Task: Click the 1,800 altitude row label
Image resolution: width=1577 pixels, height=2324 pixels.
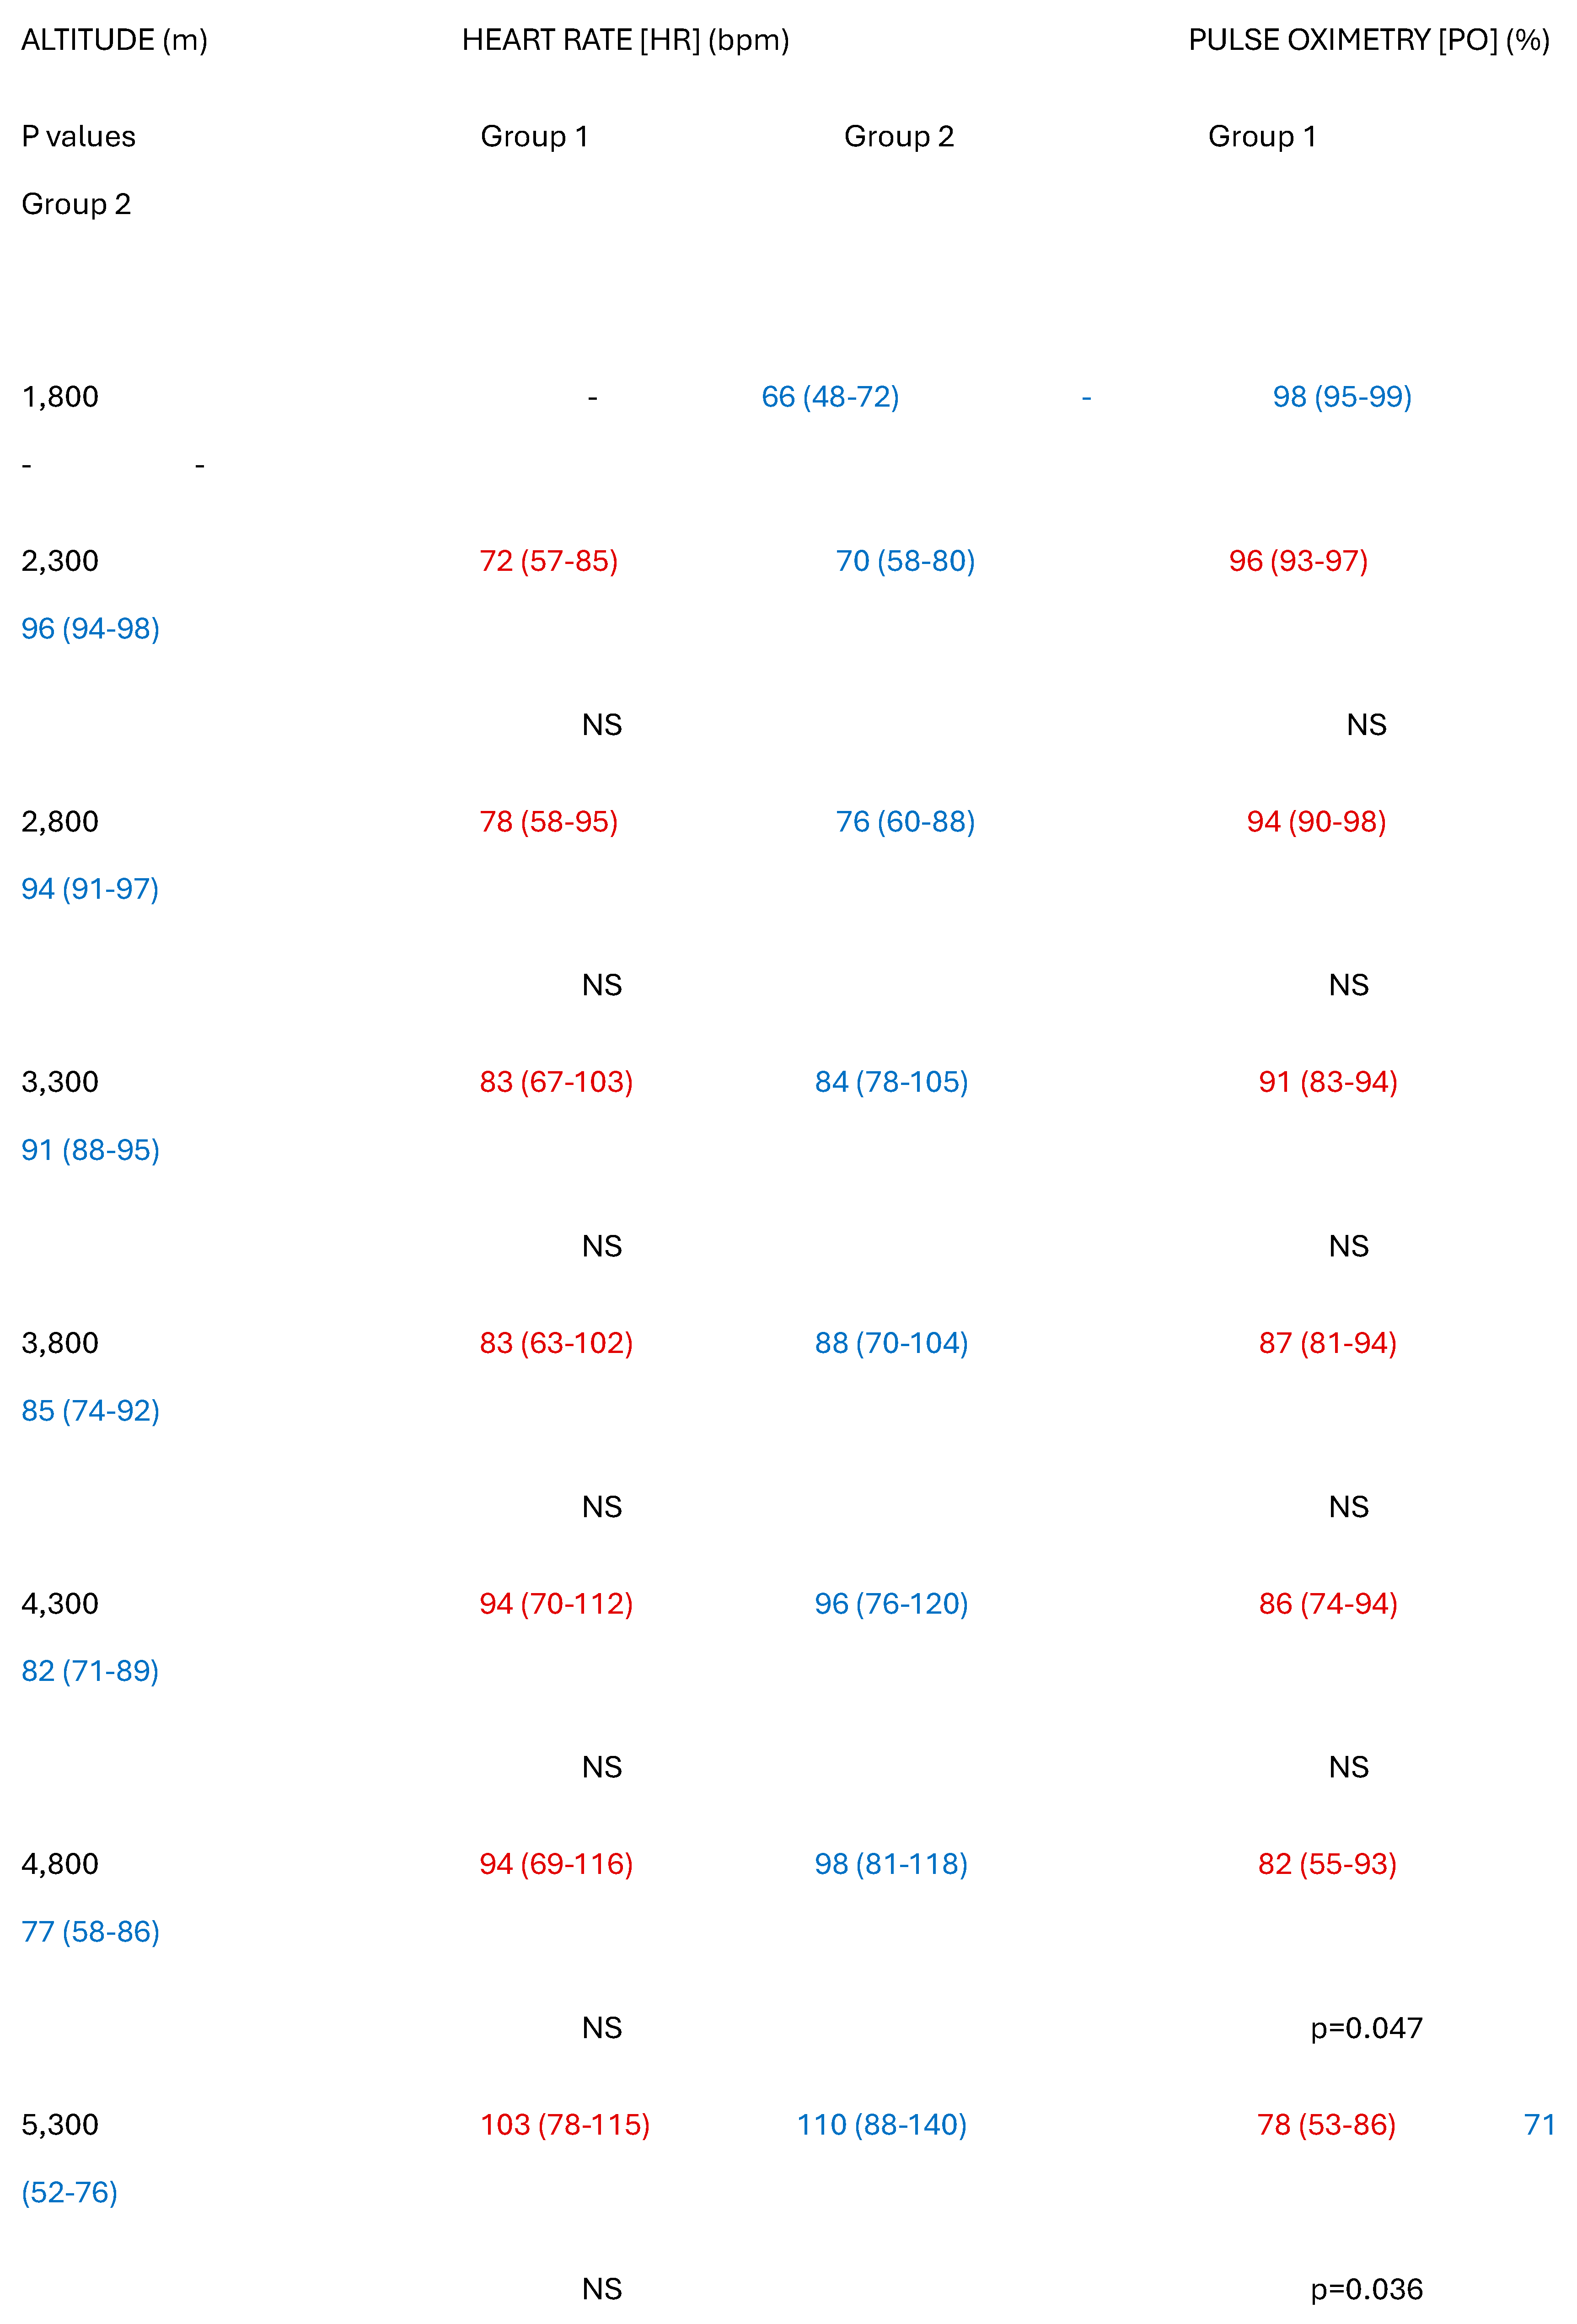Action: pyautogui.click(x=60, y=397)
